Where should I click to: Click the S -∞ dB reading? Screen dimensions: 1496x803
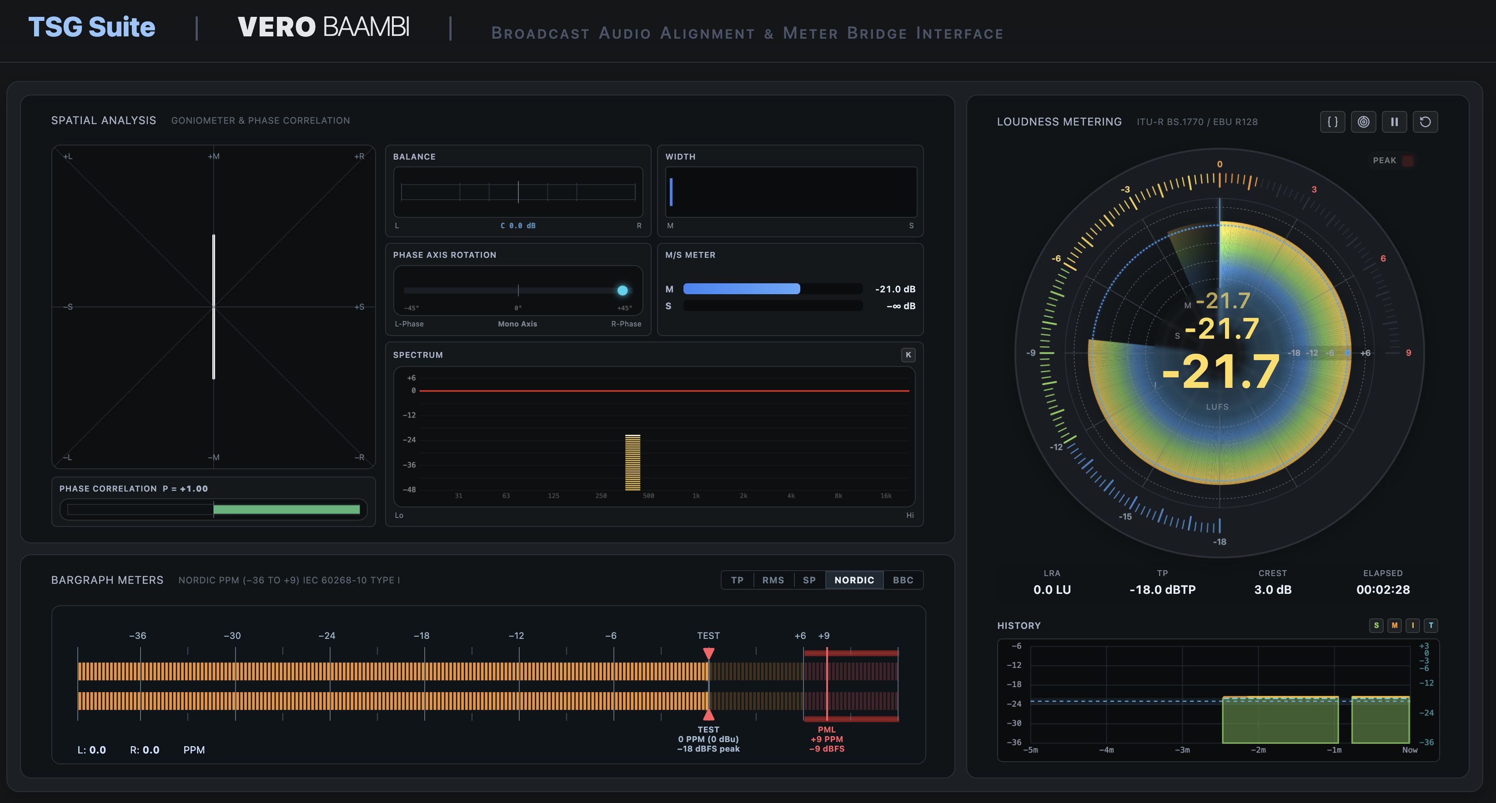coord(901,306)
